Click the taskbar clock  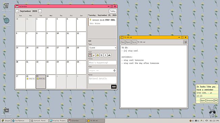point(214,121)
